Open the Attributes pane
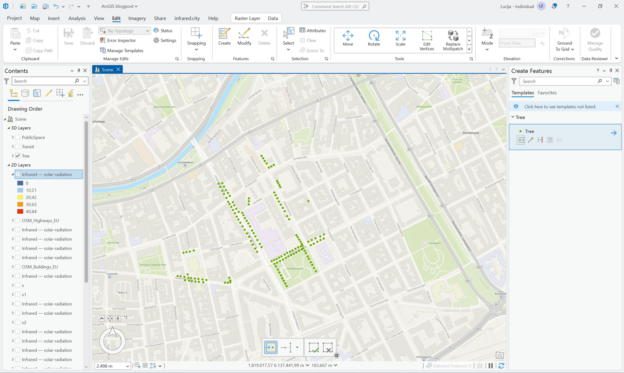The image size is (624, 373). [312, 31]
